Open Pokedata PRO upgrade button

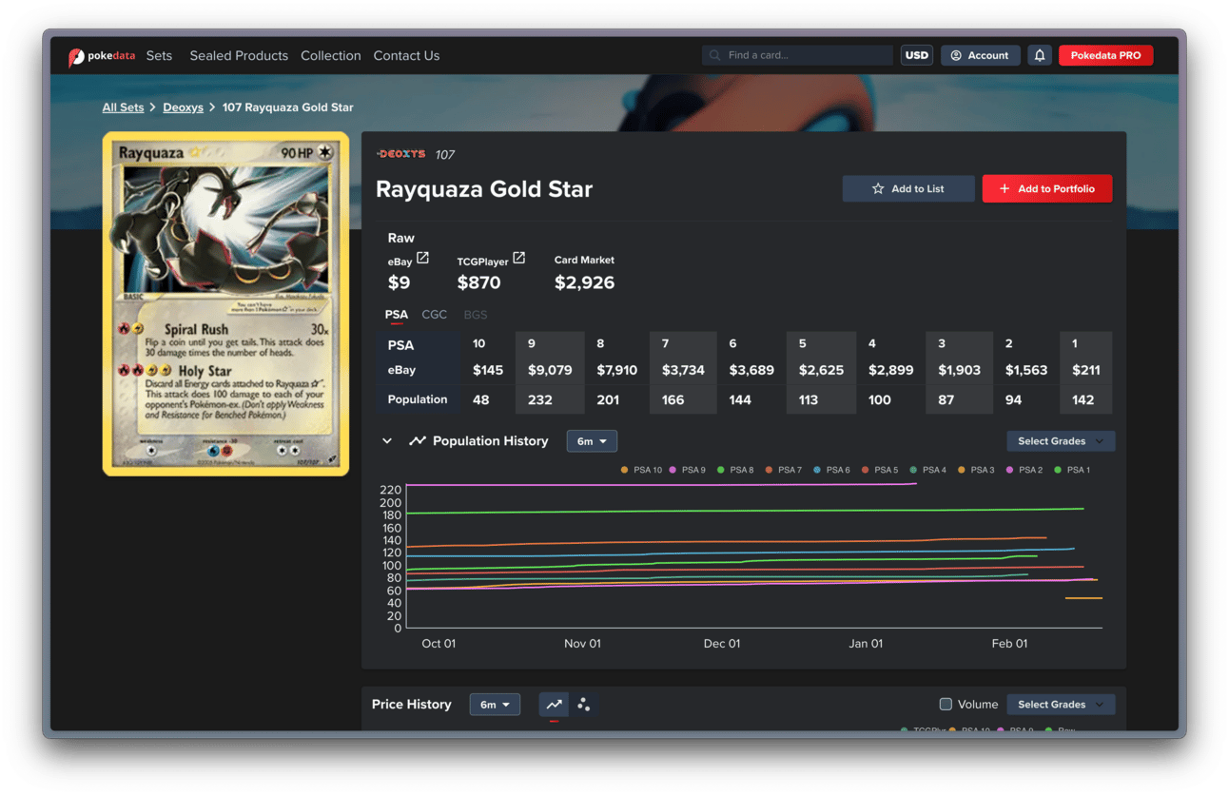click(1106, 55)
